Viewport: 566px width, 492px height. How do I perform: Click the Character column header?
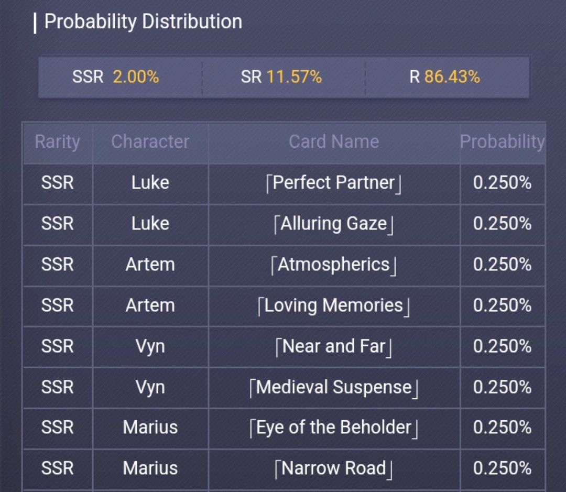tap(150, 141)
